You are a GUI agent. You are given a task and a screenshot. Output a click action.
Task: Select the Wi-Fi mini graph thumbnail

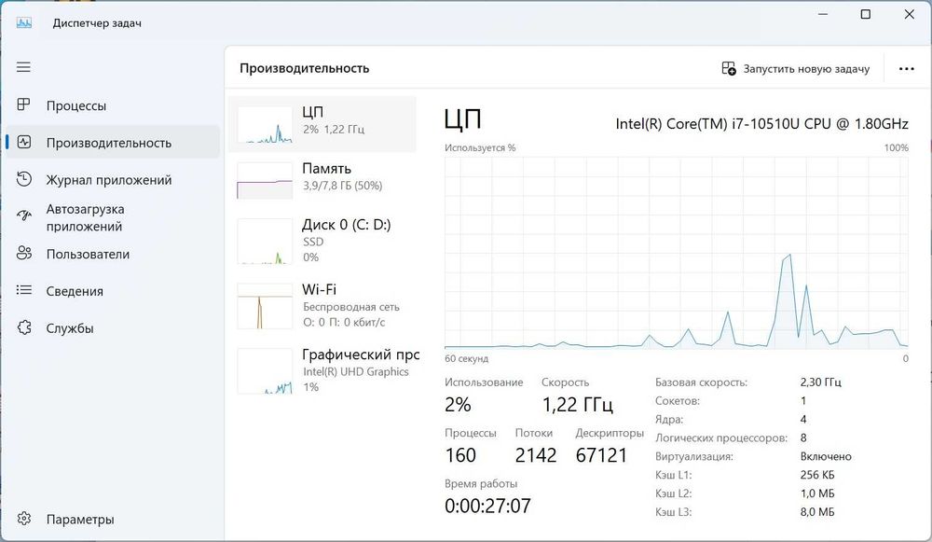click(265, 306)
